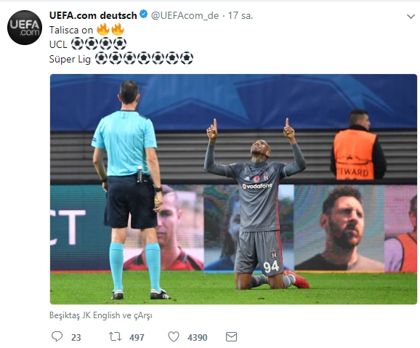Click the reply speech bubble icon

[57, 336]
